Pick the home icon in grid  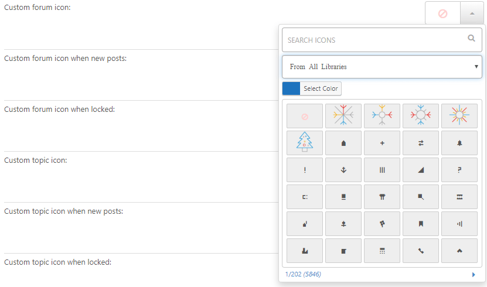(x=343, y=143)
